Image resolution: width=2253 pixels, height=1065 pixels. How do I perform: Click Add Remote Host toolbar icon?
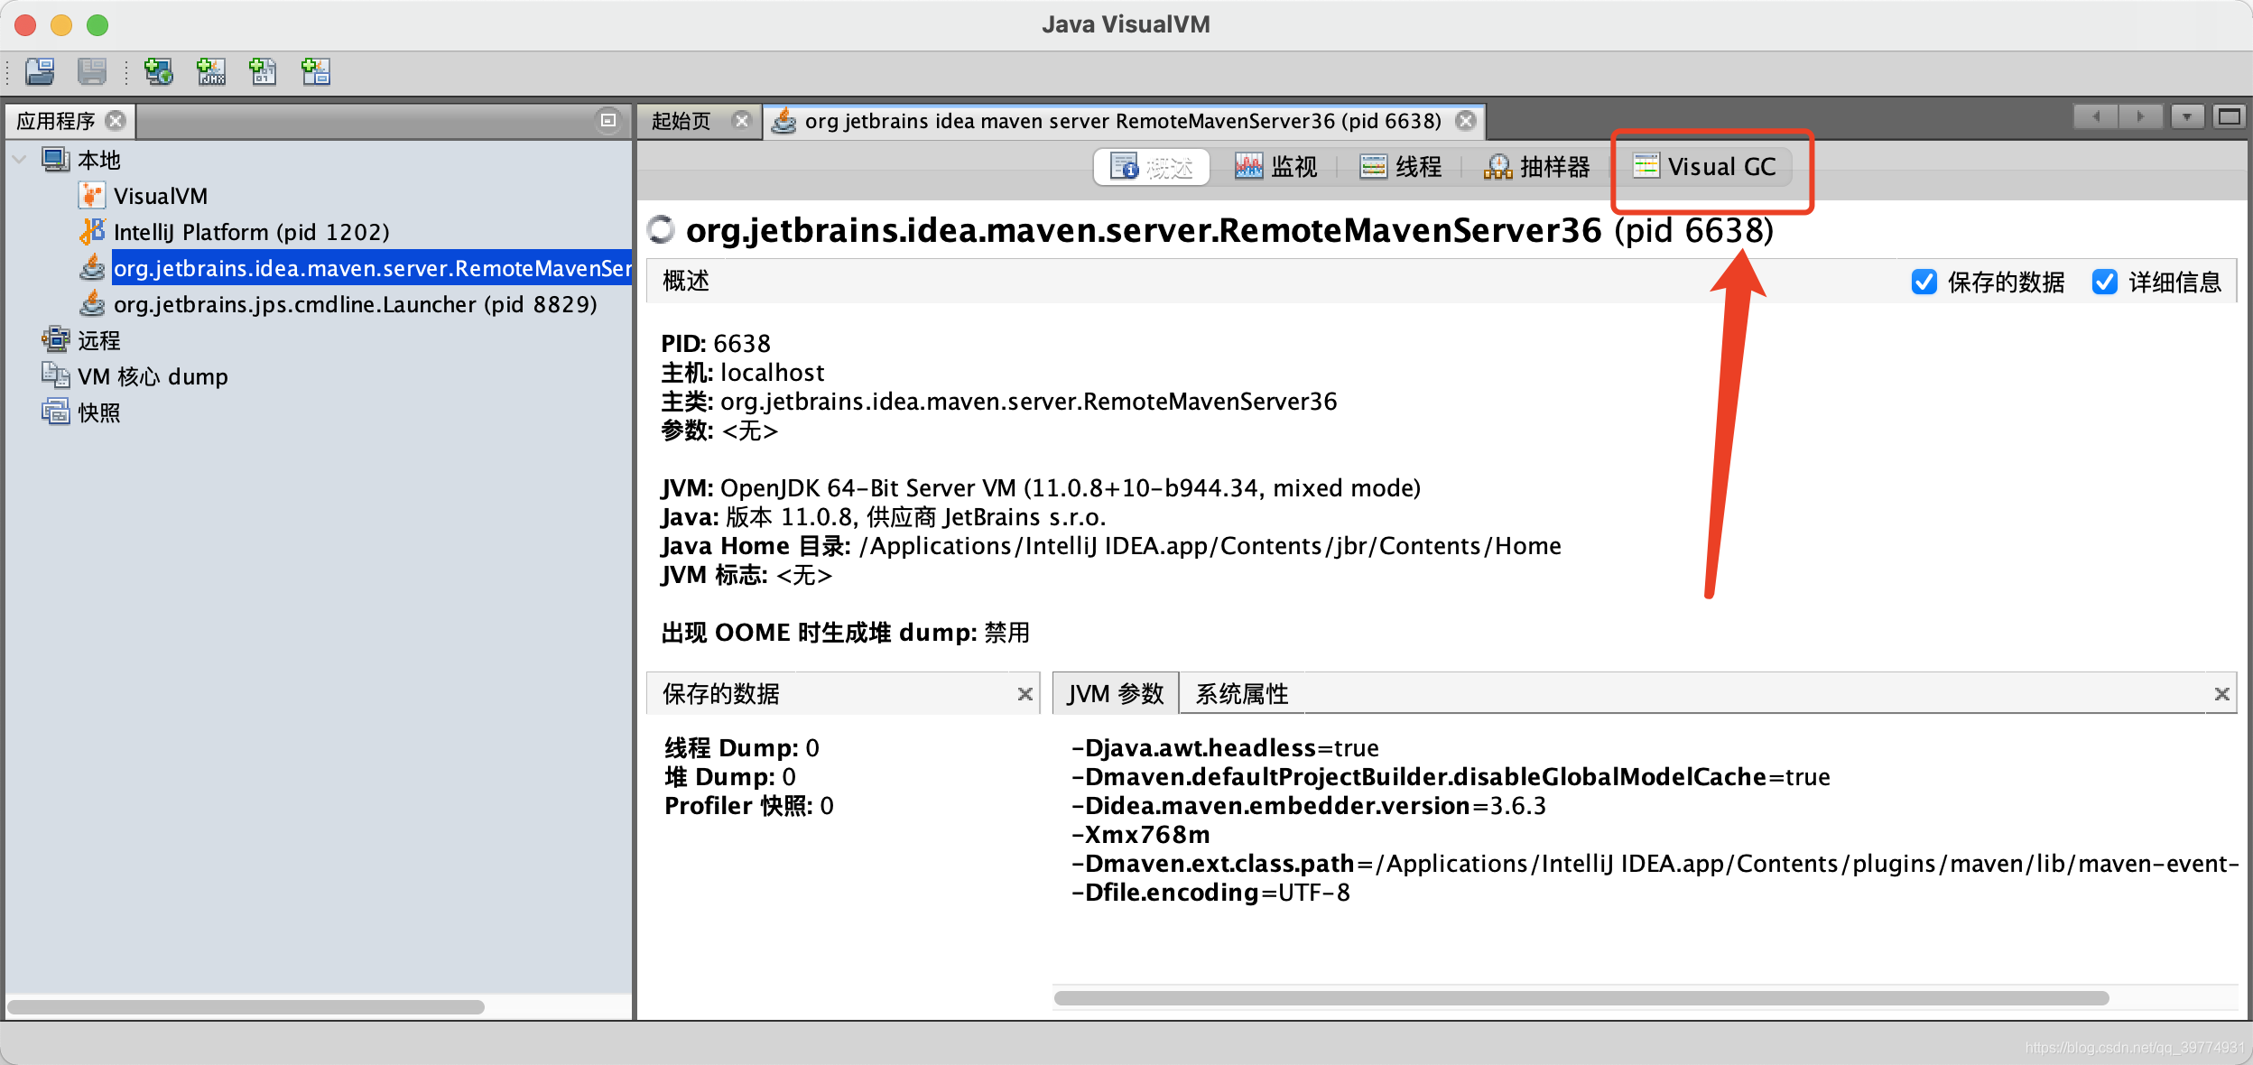tap(159, 71)
